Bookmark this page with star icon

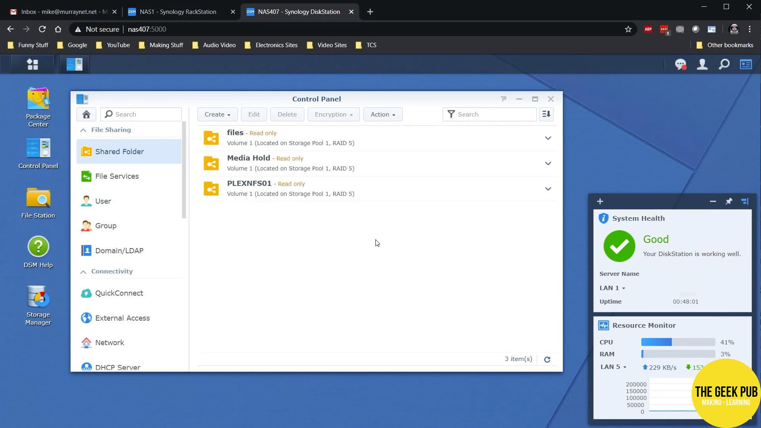tap(628, 29)
